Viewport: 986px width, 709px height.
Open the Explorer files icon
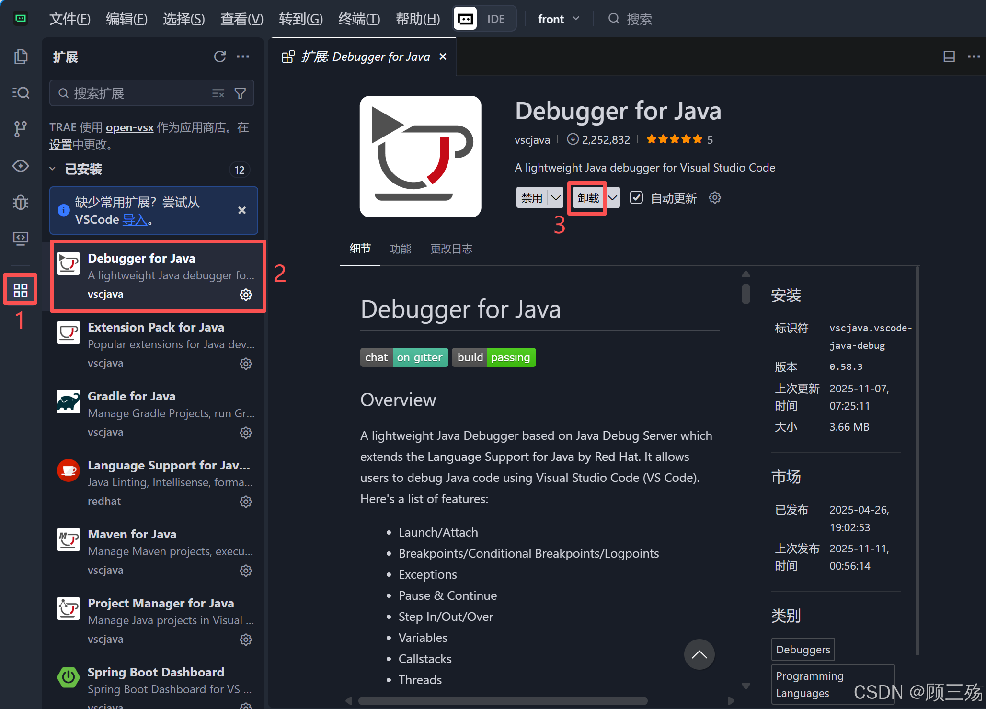(20, 57)
